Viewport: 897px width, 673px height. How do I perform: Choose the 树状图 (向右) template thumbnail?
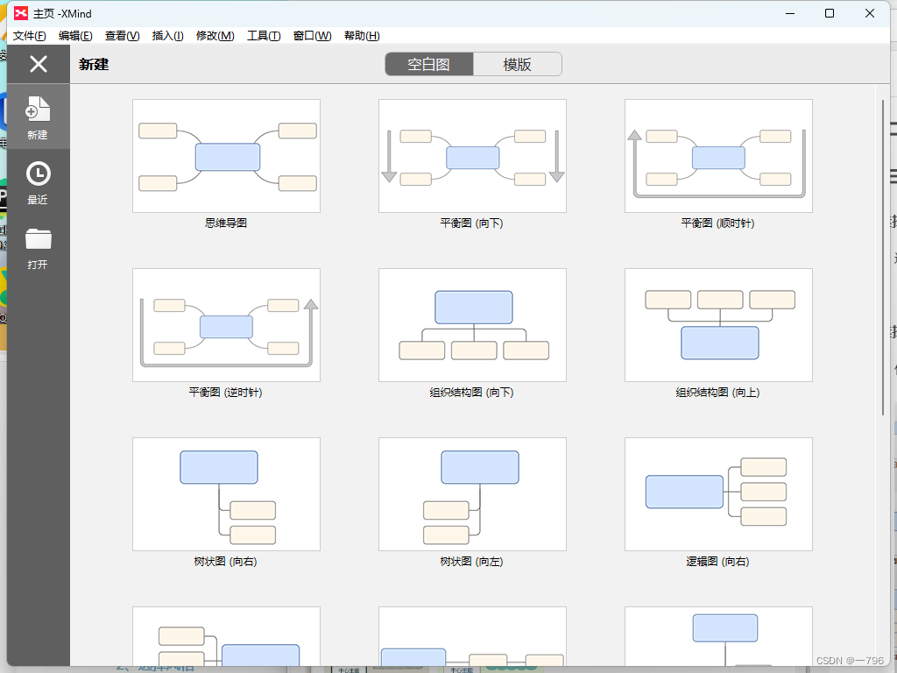227,494
